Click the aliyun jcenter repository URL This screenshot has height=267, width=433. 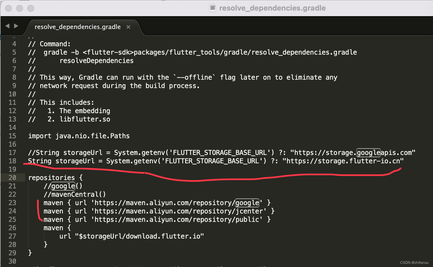[x=179, y=211]
